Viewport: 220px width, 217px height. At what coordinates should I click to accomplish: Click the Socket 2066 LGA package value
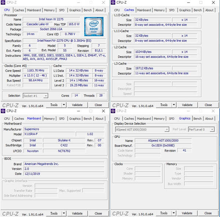tap(51, 29)
